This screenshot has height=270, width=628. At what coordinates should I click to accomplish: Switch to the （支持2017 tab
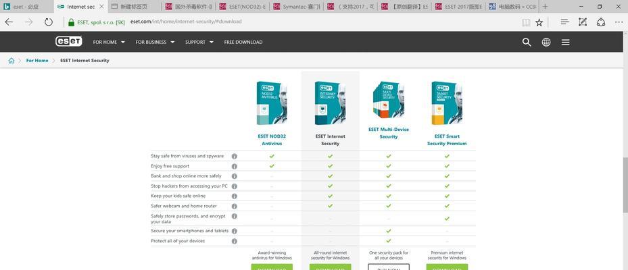click(351, 7)
